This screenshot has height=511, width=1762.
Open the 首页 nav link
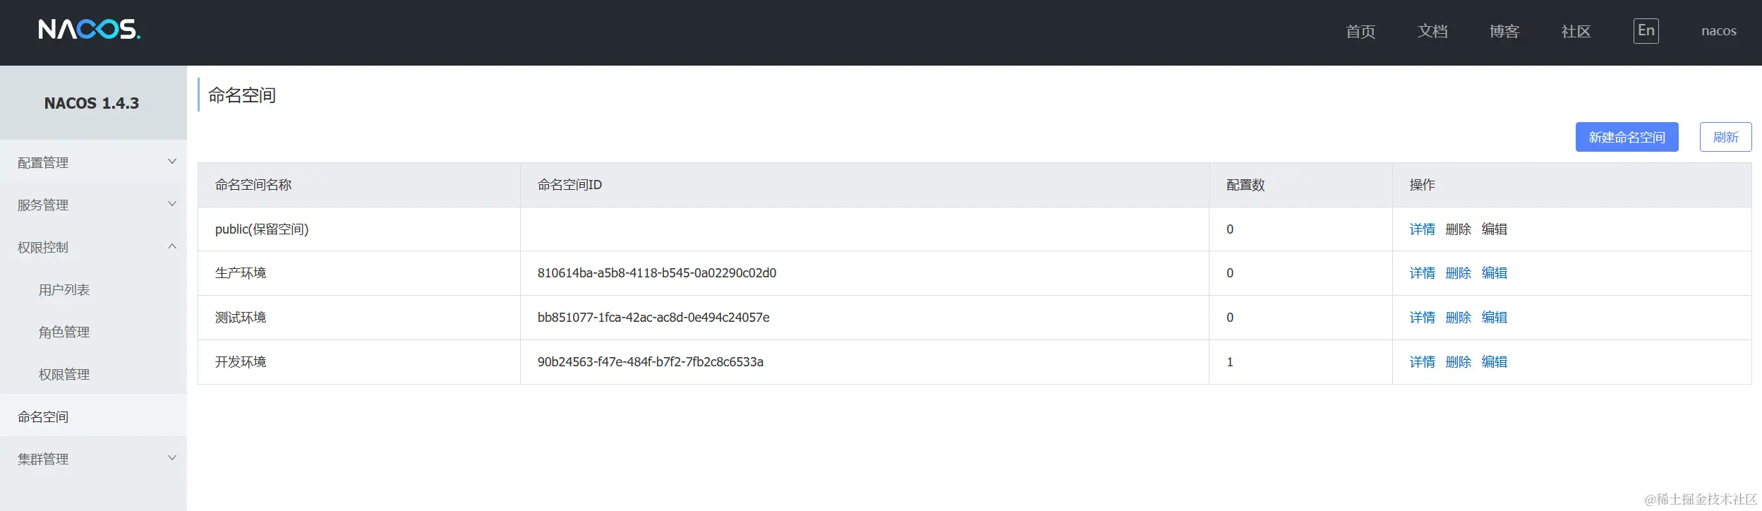(x=1360, y=31)
